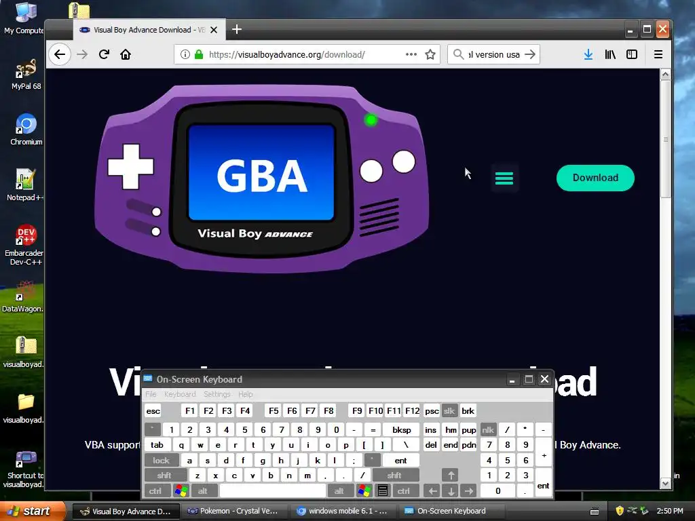Open the Chromium desktop icon

[26, 130]
